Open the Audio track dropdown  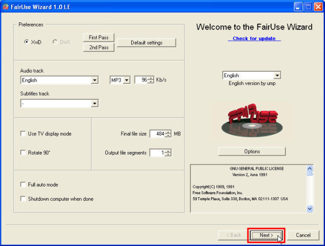[x=95, y=80]
